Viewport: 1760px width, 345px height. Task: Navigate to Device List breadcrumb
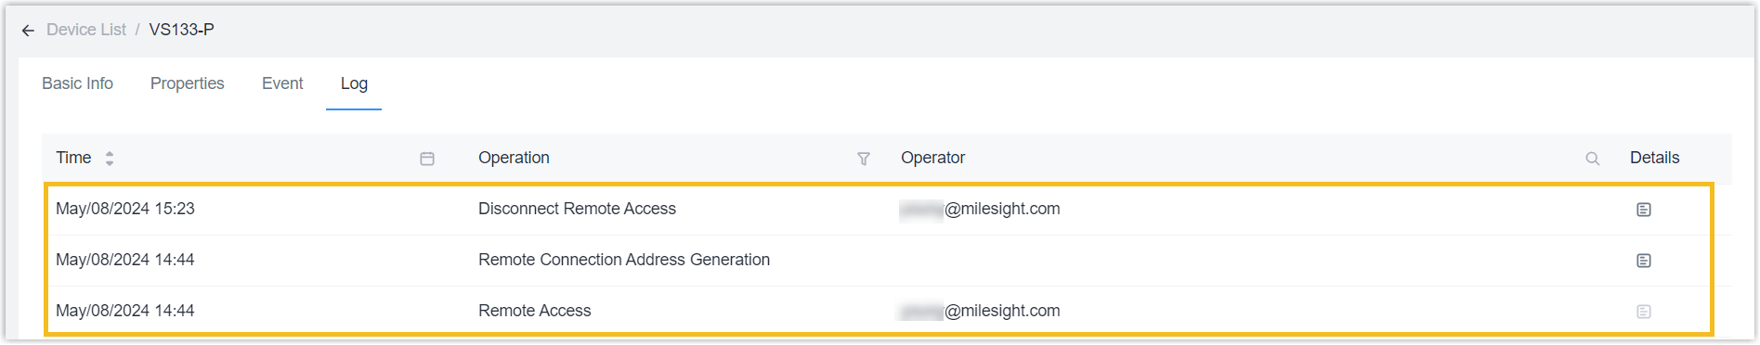[x=86, y=30]
